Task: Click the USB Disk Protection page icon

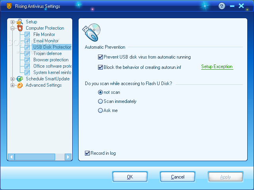Action: pos(27,47)
